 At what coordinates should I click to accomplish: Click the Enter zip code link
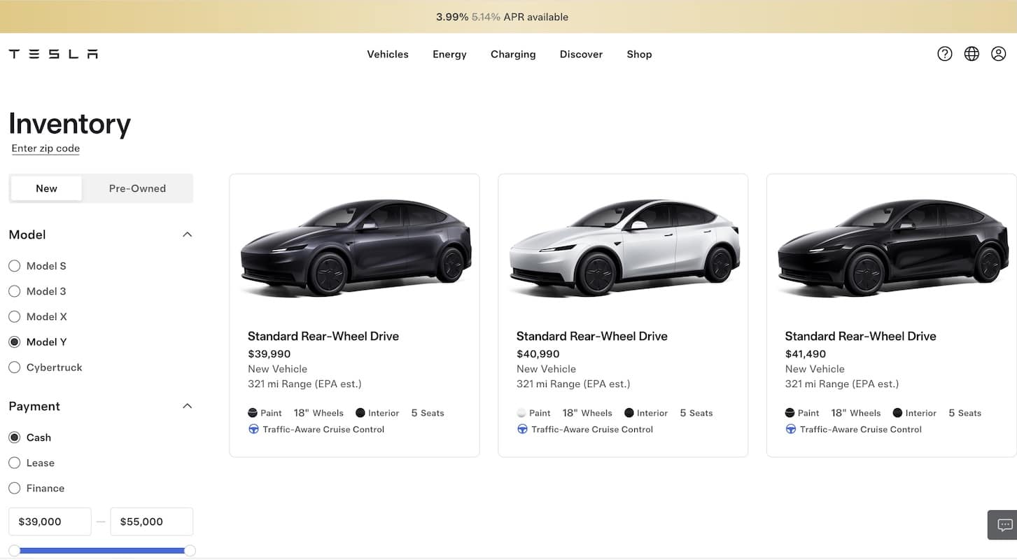[x=45, y=148]
